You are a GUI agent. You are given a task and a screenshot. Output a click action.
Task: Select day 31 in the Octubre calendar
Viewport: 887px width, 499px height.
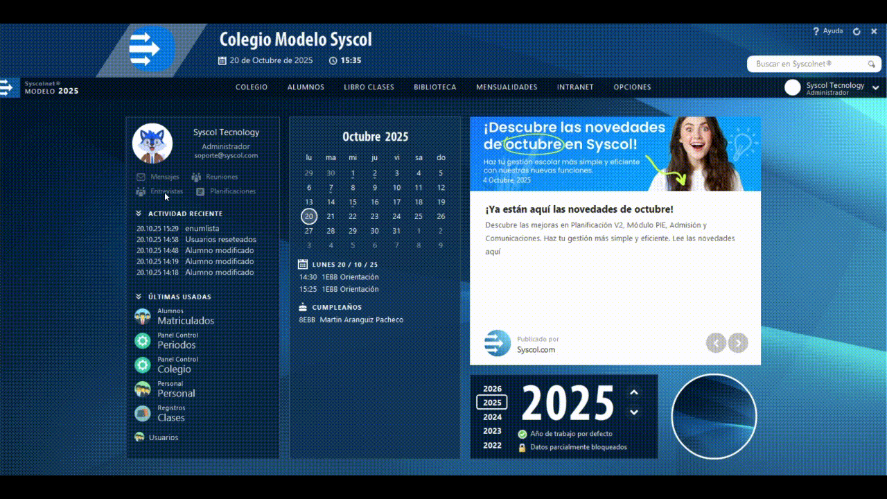pos(396,231)
